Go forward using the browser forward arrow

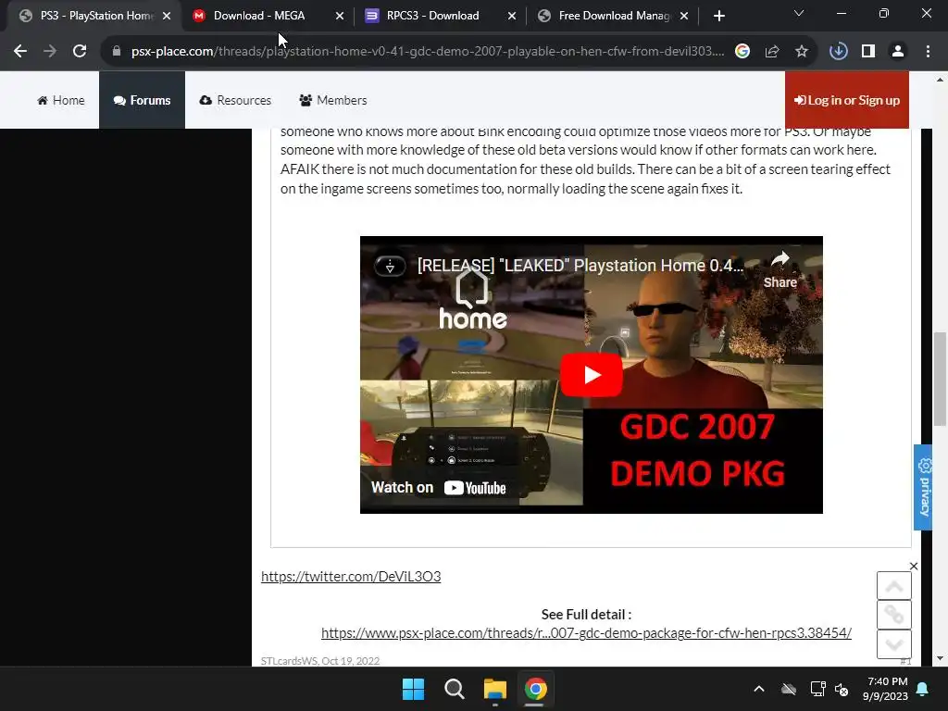(x=50, y=52)
